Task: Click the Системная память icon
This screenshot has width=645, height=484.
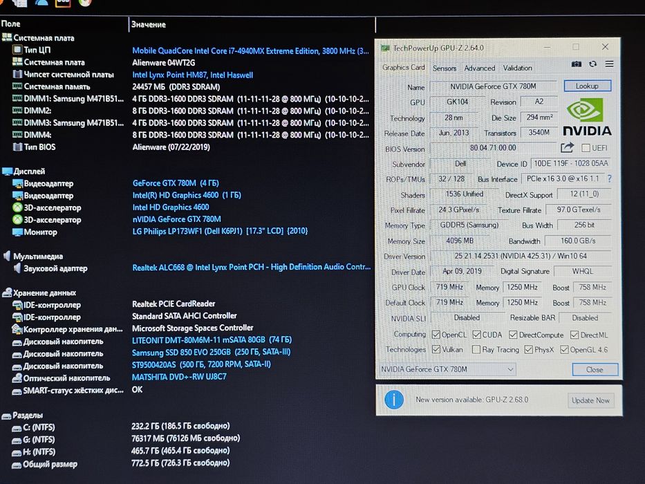Action: point(17,86)
